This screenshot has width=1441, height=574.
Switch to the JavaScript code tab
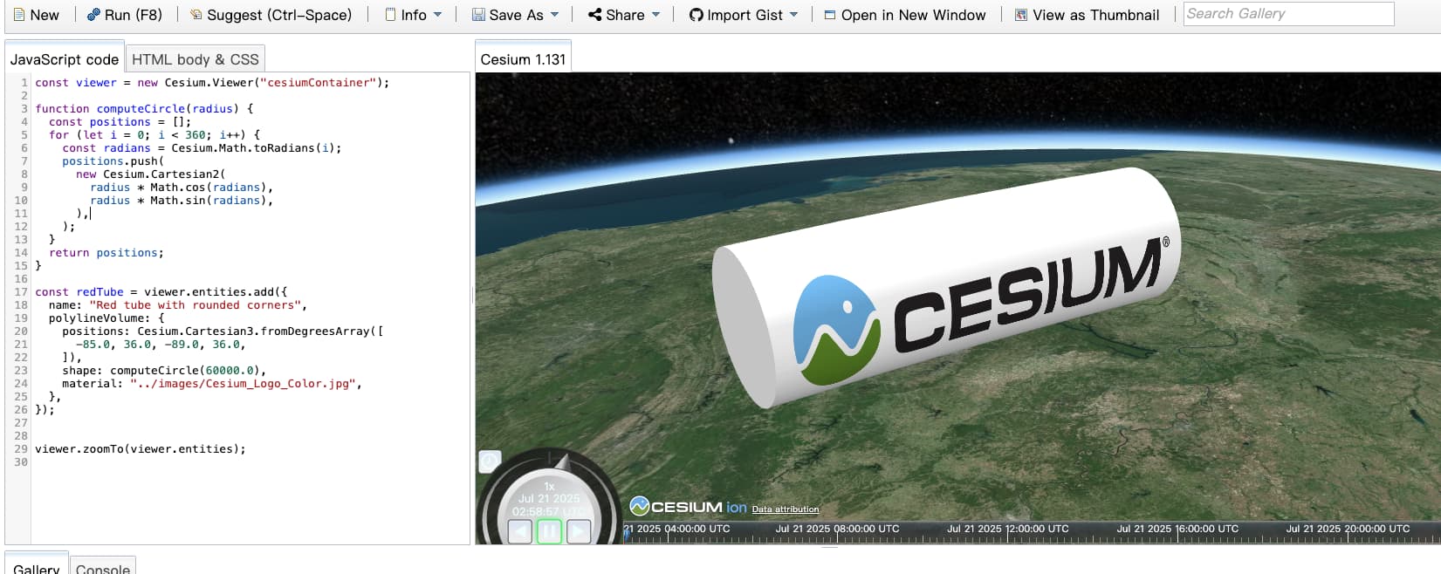[65, 59]
